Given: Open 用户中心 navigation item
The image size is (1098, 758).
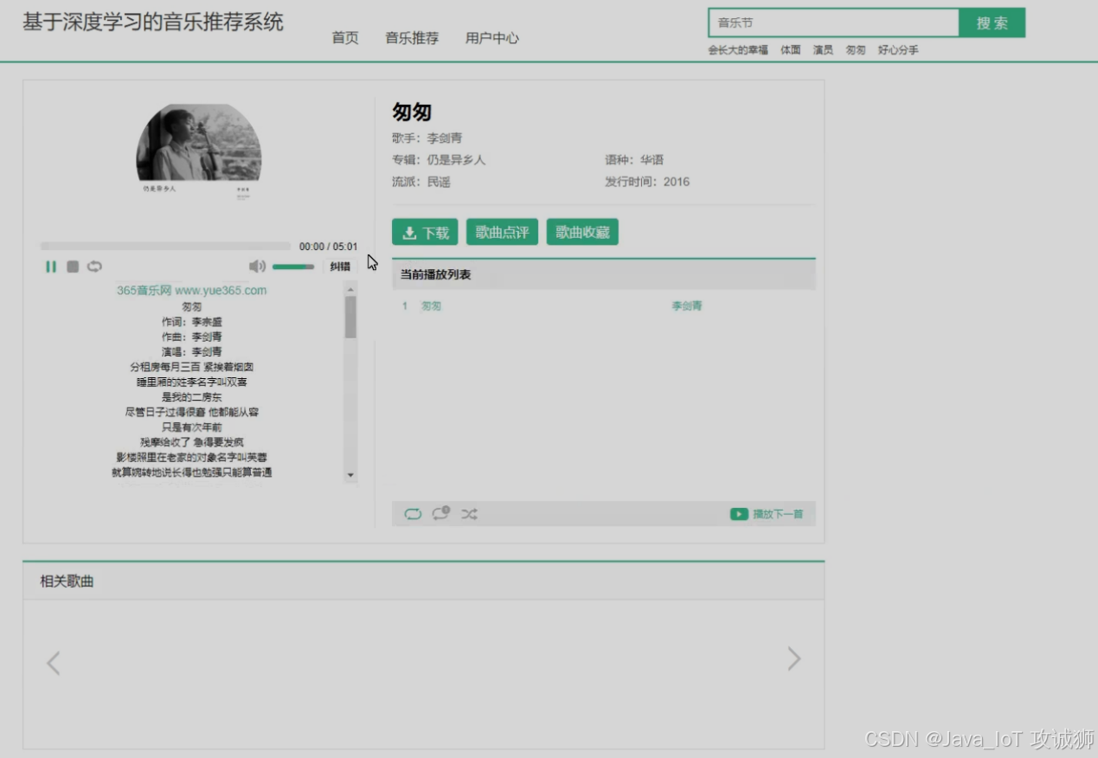Looking at the screenshot, I should [492, 38].
